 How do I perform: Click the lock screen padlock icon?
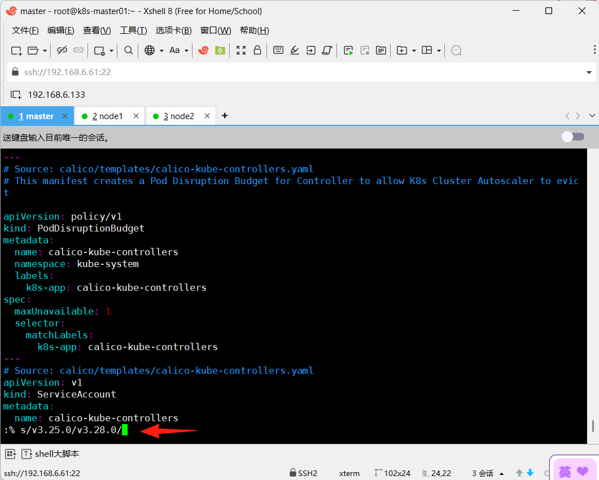pyautogui.click(x=257, y=50)
